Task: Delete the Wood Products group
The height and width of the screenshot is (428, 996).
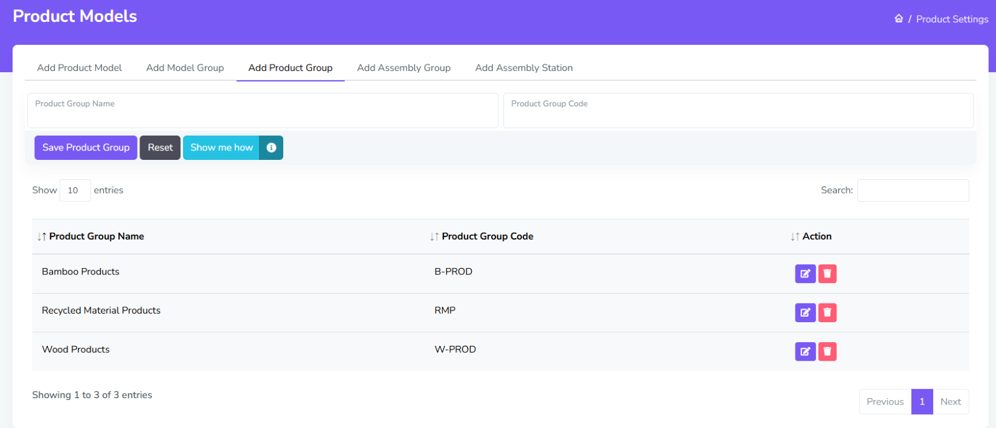Action: point(827,351)
